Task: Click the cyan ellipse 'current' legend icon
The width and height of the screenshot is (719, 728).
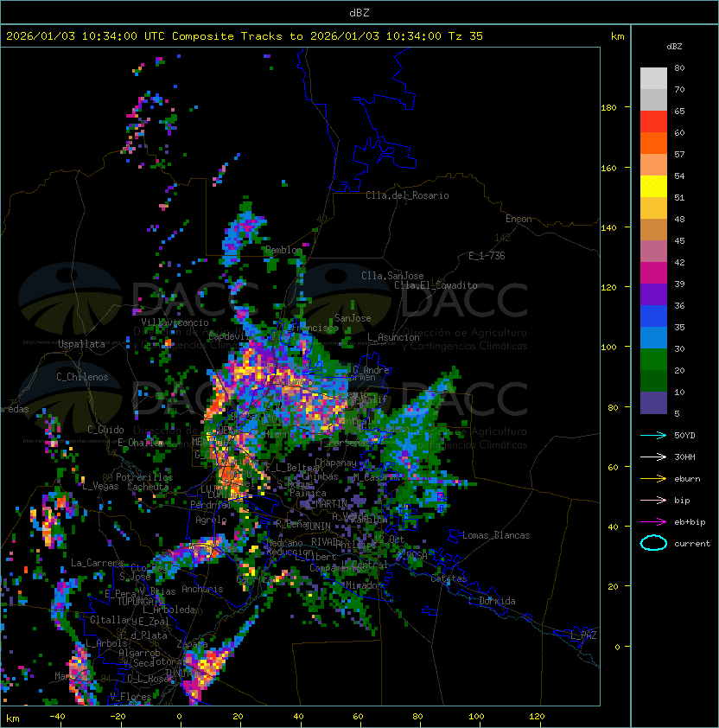Action: pyautogui.click(x=653, y=543)
